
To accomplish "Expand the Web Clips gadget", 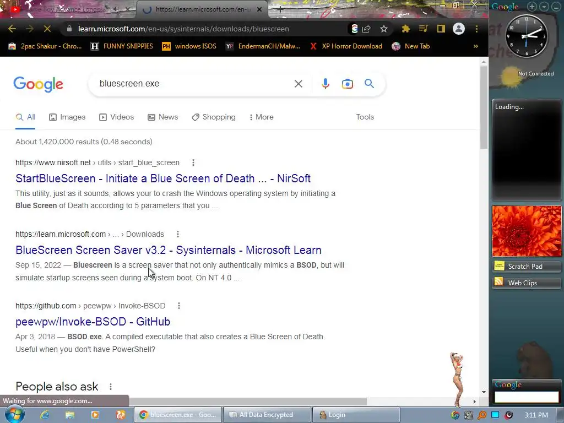I will click(527, 283).
